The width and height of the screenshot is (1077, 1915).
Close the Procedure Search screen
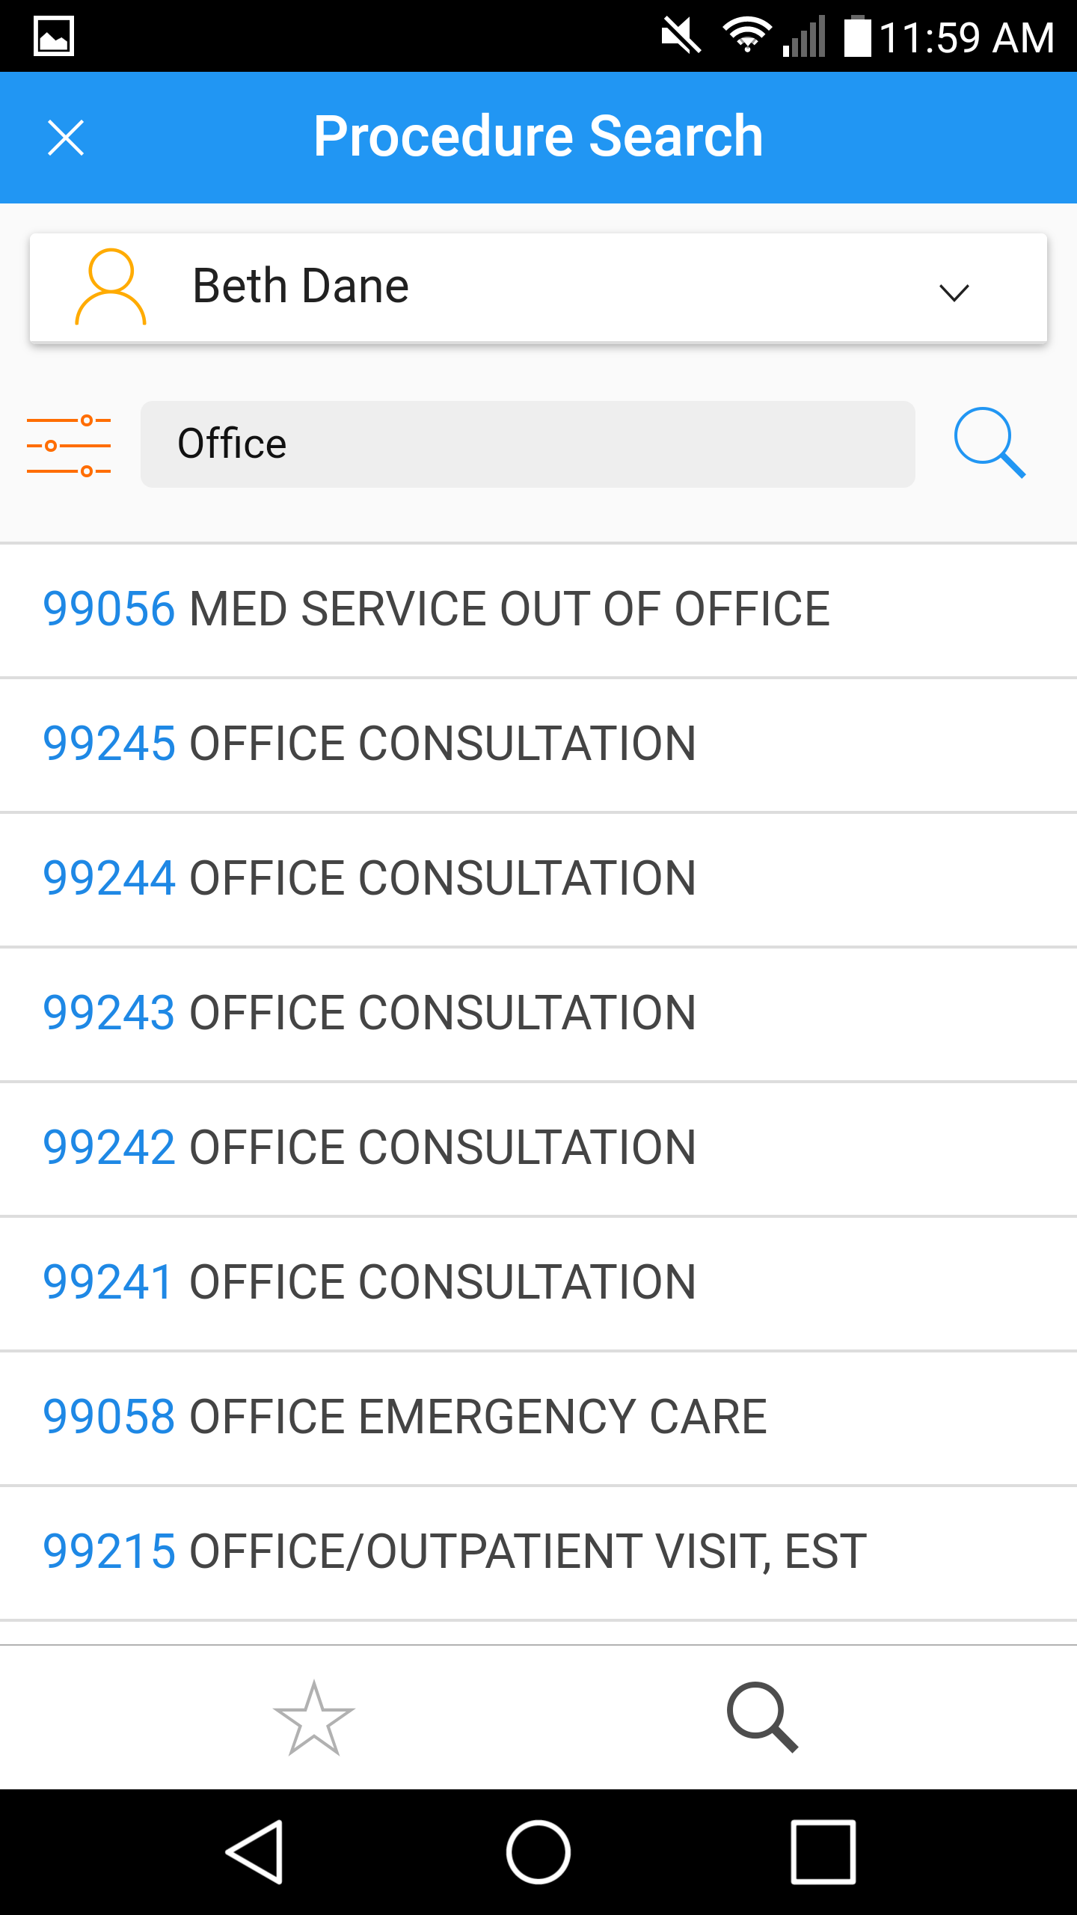point(66,138)
